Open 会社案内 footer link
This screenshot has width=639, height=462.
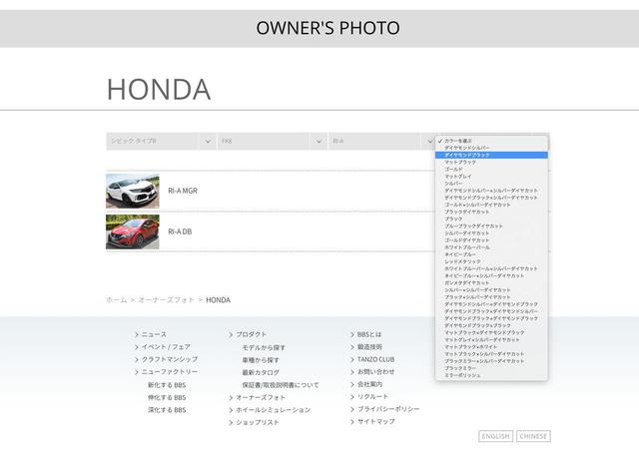click(370, 384)
